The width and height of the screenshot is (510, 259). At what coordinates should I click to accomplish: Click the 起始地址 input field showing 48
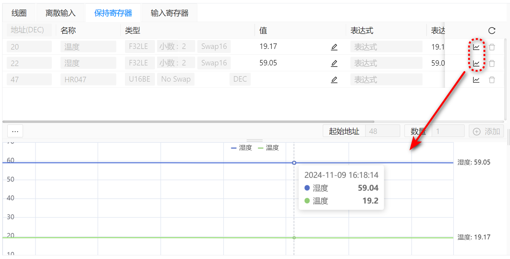click(x=382, y=131)
